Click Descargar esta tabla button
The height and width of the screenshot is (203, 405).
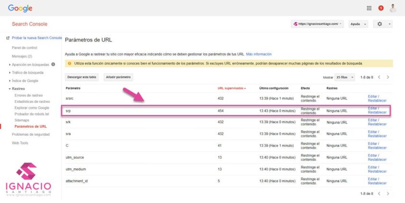pos(82,77)
